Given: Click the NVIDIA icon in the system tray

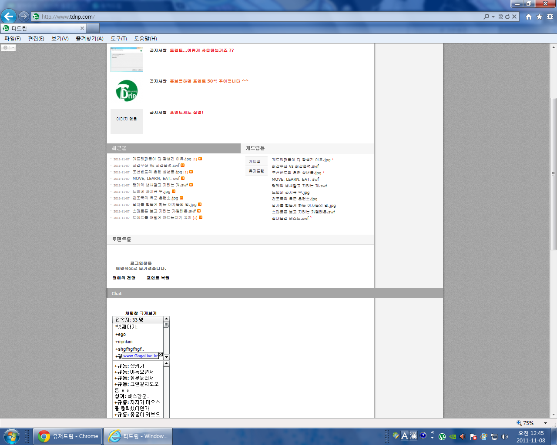Looking at the screenshot, I should pos(453,437).
